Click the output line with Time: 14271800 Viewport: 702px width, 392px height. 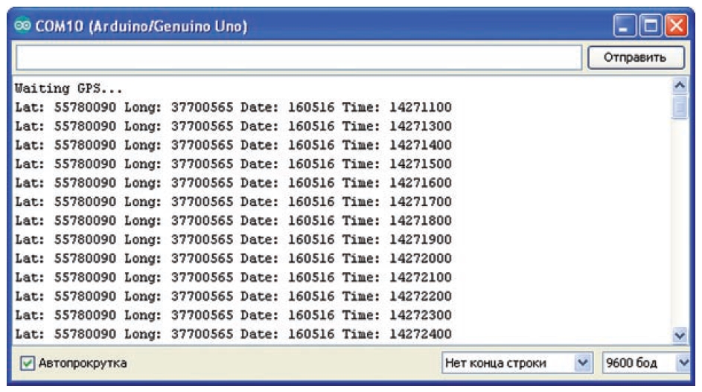[x=233, y=221]
